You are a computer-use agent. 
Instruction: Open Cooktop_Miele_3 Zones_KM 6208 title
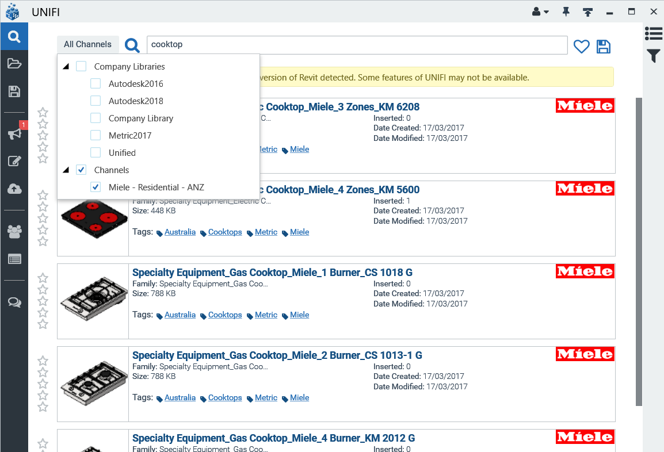[x=339, y=106]
